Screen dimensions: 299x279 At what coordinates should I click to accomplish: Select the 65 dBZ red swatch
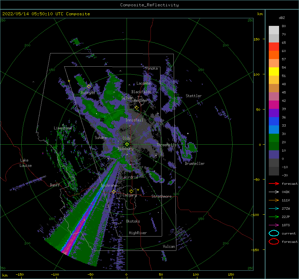[x=274, y=47]
